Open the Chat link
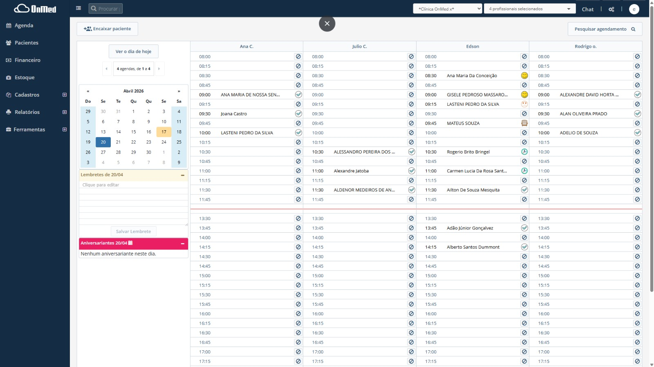The image size is (654, 367). tap(588, 9)
